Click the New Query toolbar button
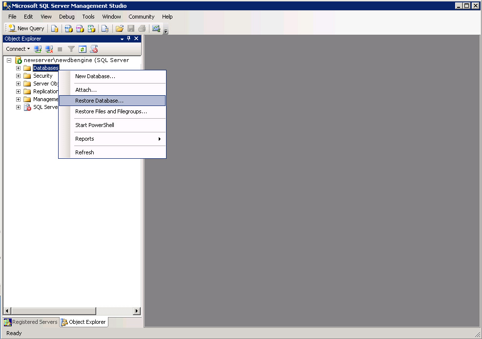Screen dimensions: 482x339 point(26,28)
